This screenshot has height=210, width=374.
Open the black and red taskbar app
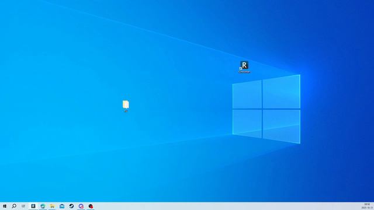click(x=91, y=206)
